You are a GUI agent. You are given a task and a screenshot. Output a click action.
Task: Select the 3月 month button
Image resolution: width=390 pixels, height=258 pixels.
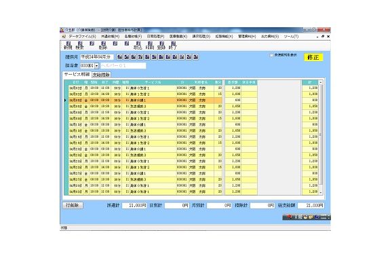[196, 57]
